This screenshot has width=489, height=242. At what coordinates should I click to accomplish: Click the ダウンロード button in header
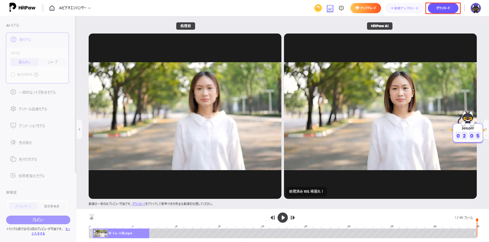[443, 8]
